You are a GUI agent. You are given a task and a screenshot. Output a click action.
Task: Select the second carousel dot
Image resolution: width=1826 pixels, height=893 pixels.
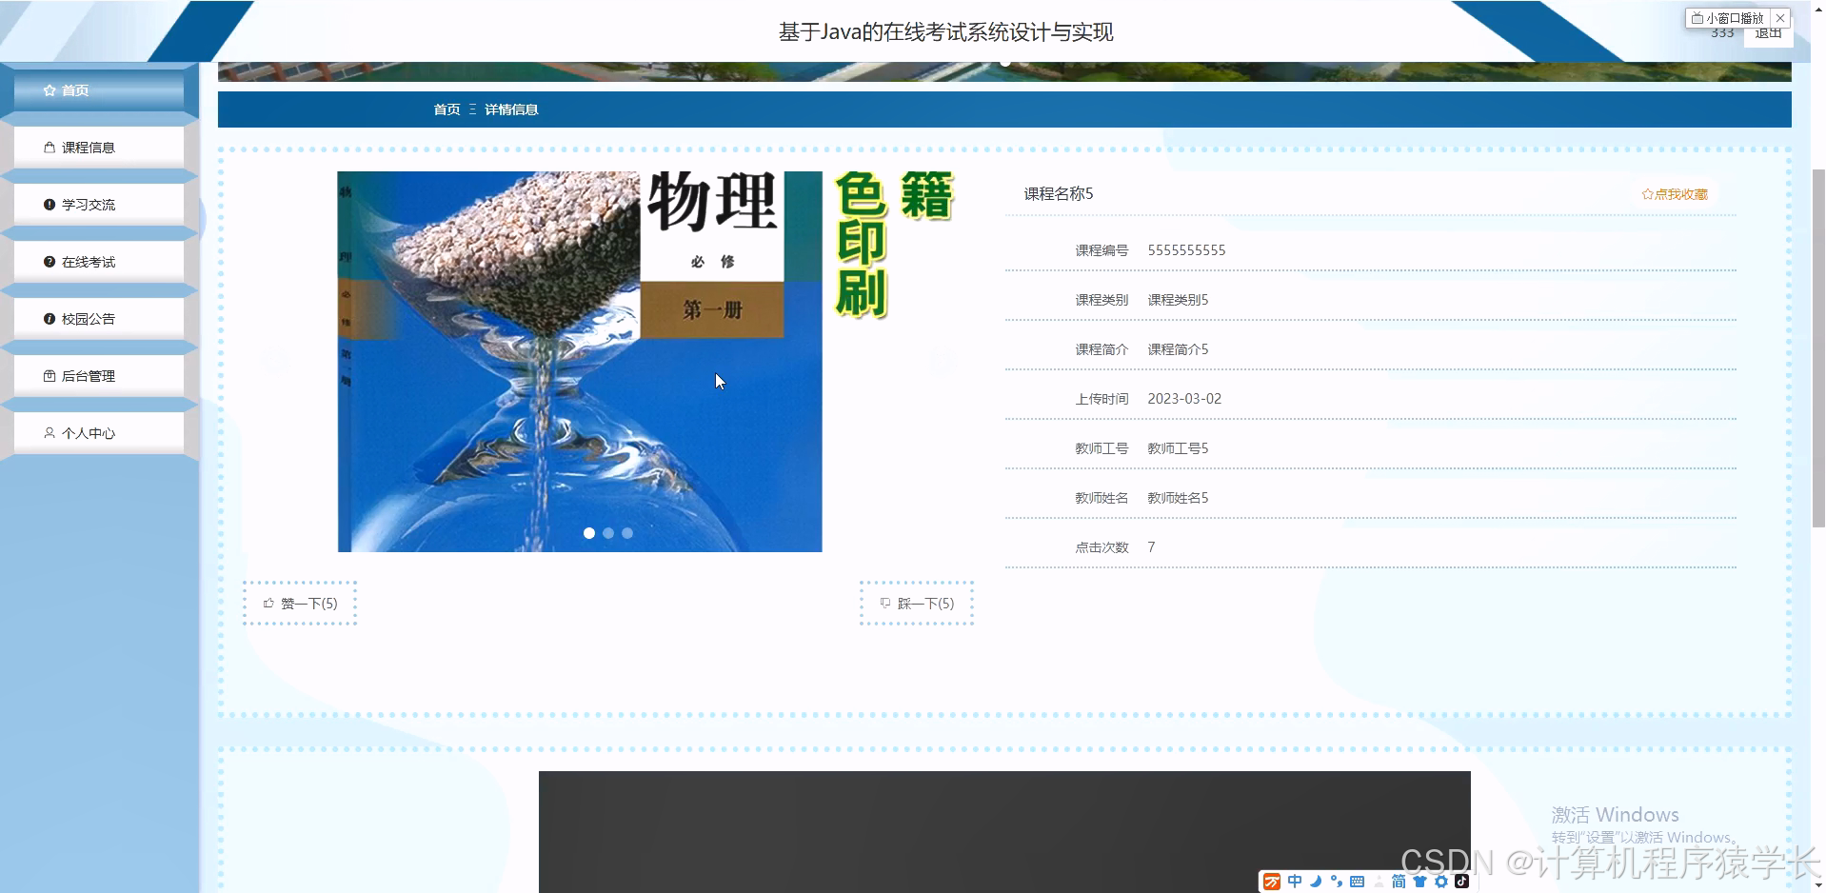pyautogui.click(x=607, y=533)
